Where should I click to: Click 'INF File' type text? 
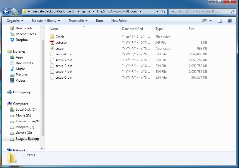(x=161, y=42)
